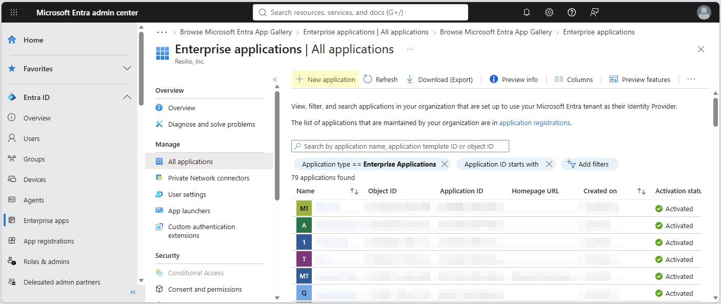
Task: Open Diagnose and solve problems
Action: tap(211, 124)
